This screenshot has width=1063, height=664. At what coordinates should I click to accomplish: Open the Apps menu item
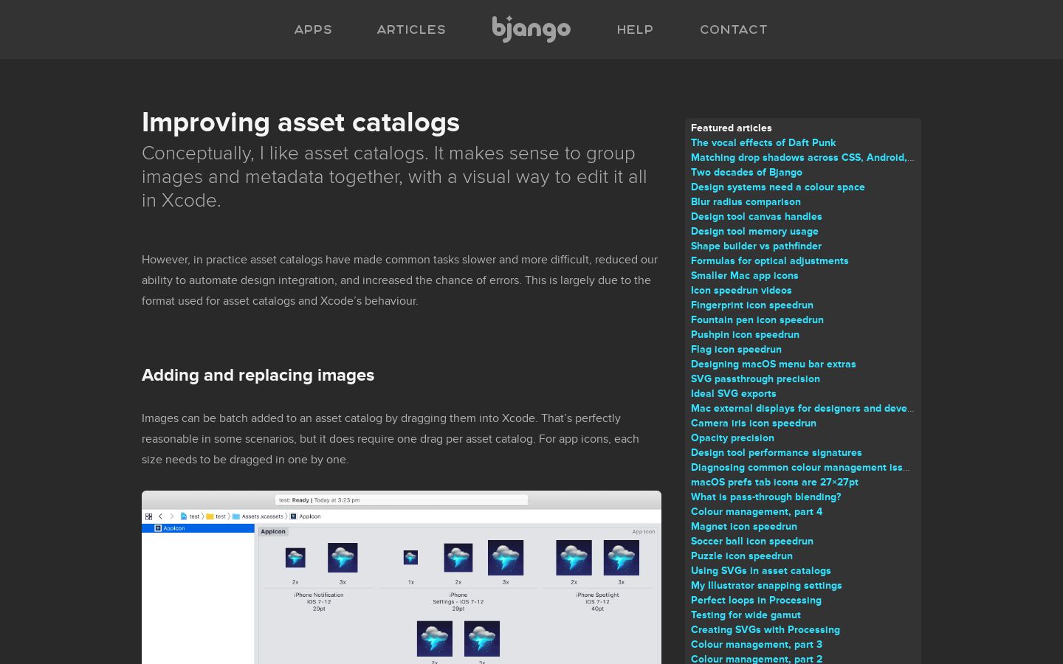(313, 30)
